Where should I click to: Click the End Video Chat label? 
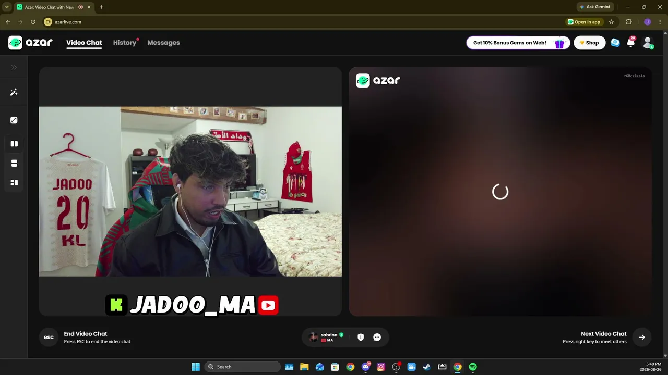click(86, 334)
